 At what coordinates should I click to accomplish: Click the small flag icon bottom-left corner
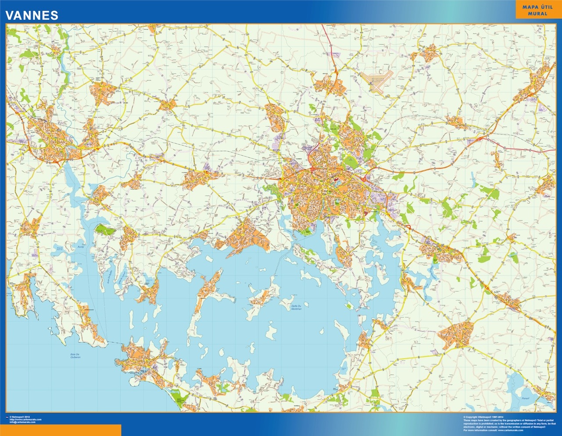(x=6, y=417)
